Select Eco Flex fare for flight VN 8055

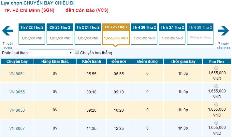click(217, 86)
